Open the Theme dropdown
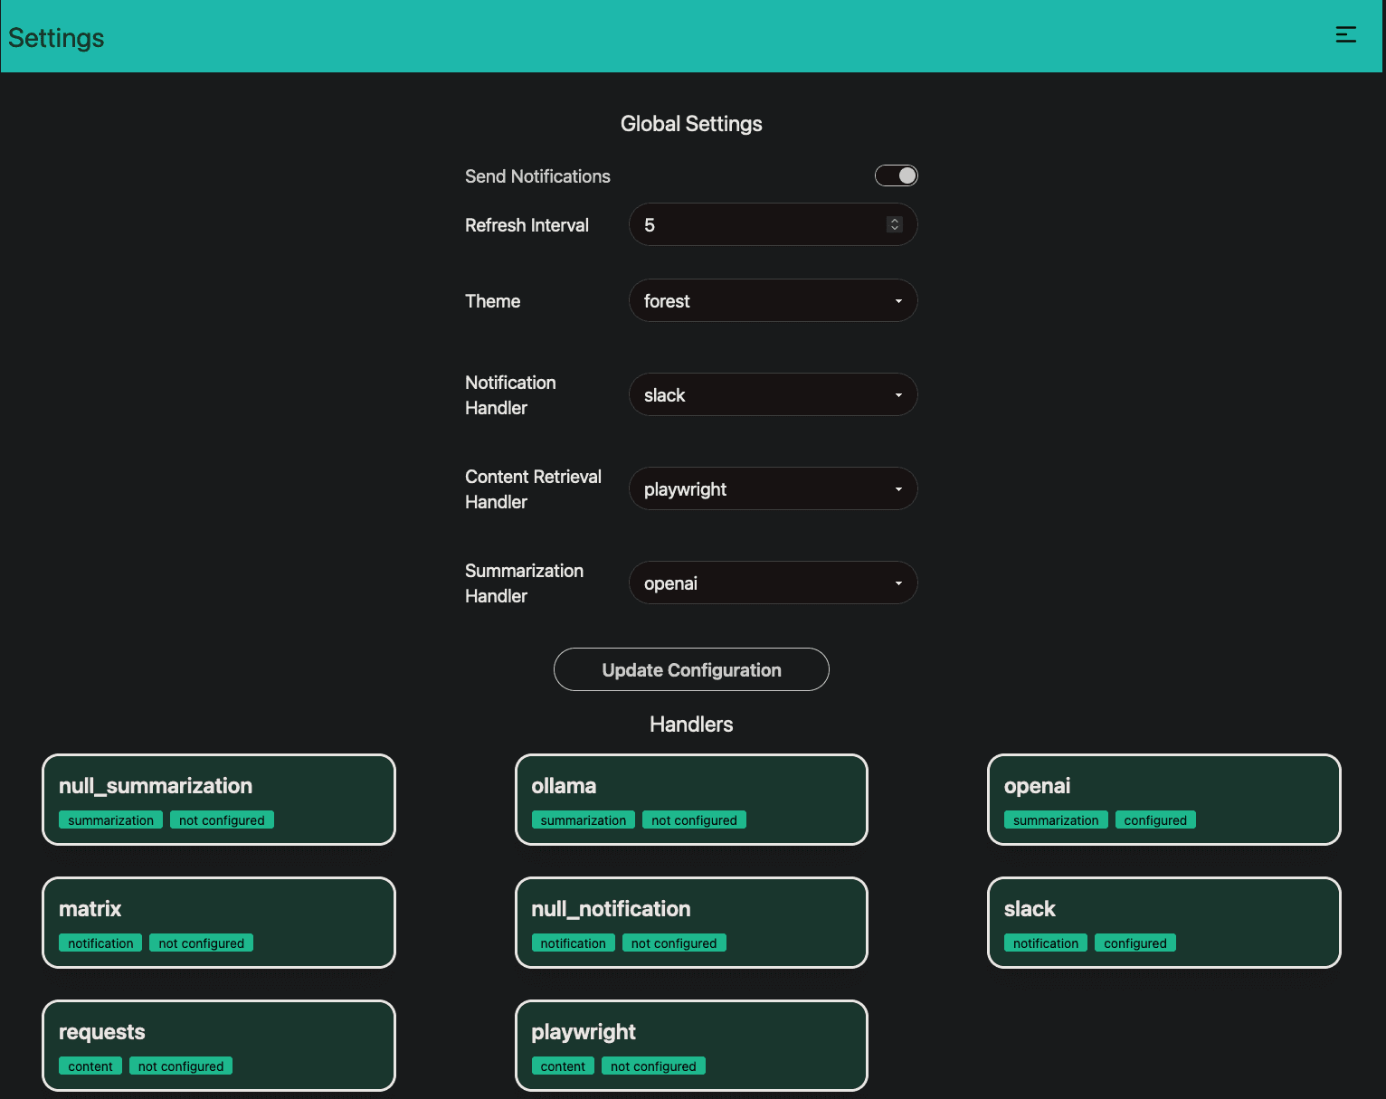Image resolution: width=1386 pixels, height=1099 pixels. 773,301
